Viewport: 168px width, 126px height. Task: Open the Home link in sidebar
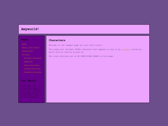tap(24, 44)
